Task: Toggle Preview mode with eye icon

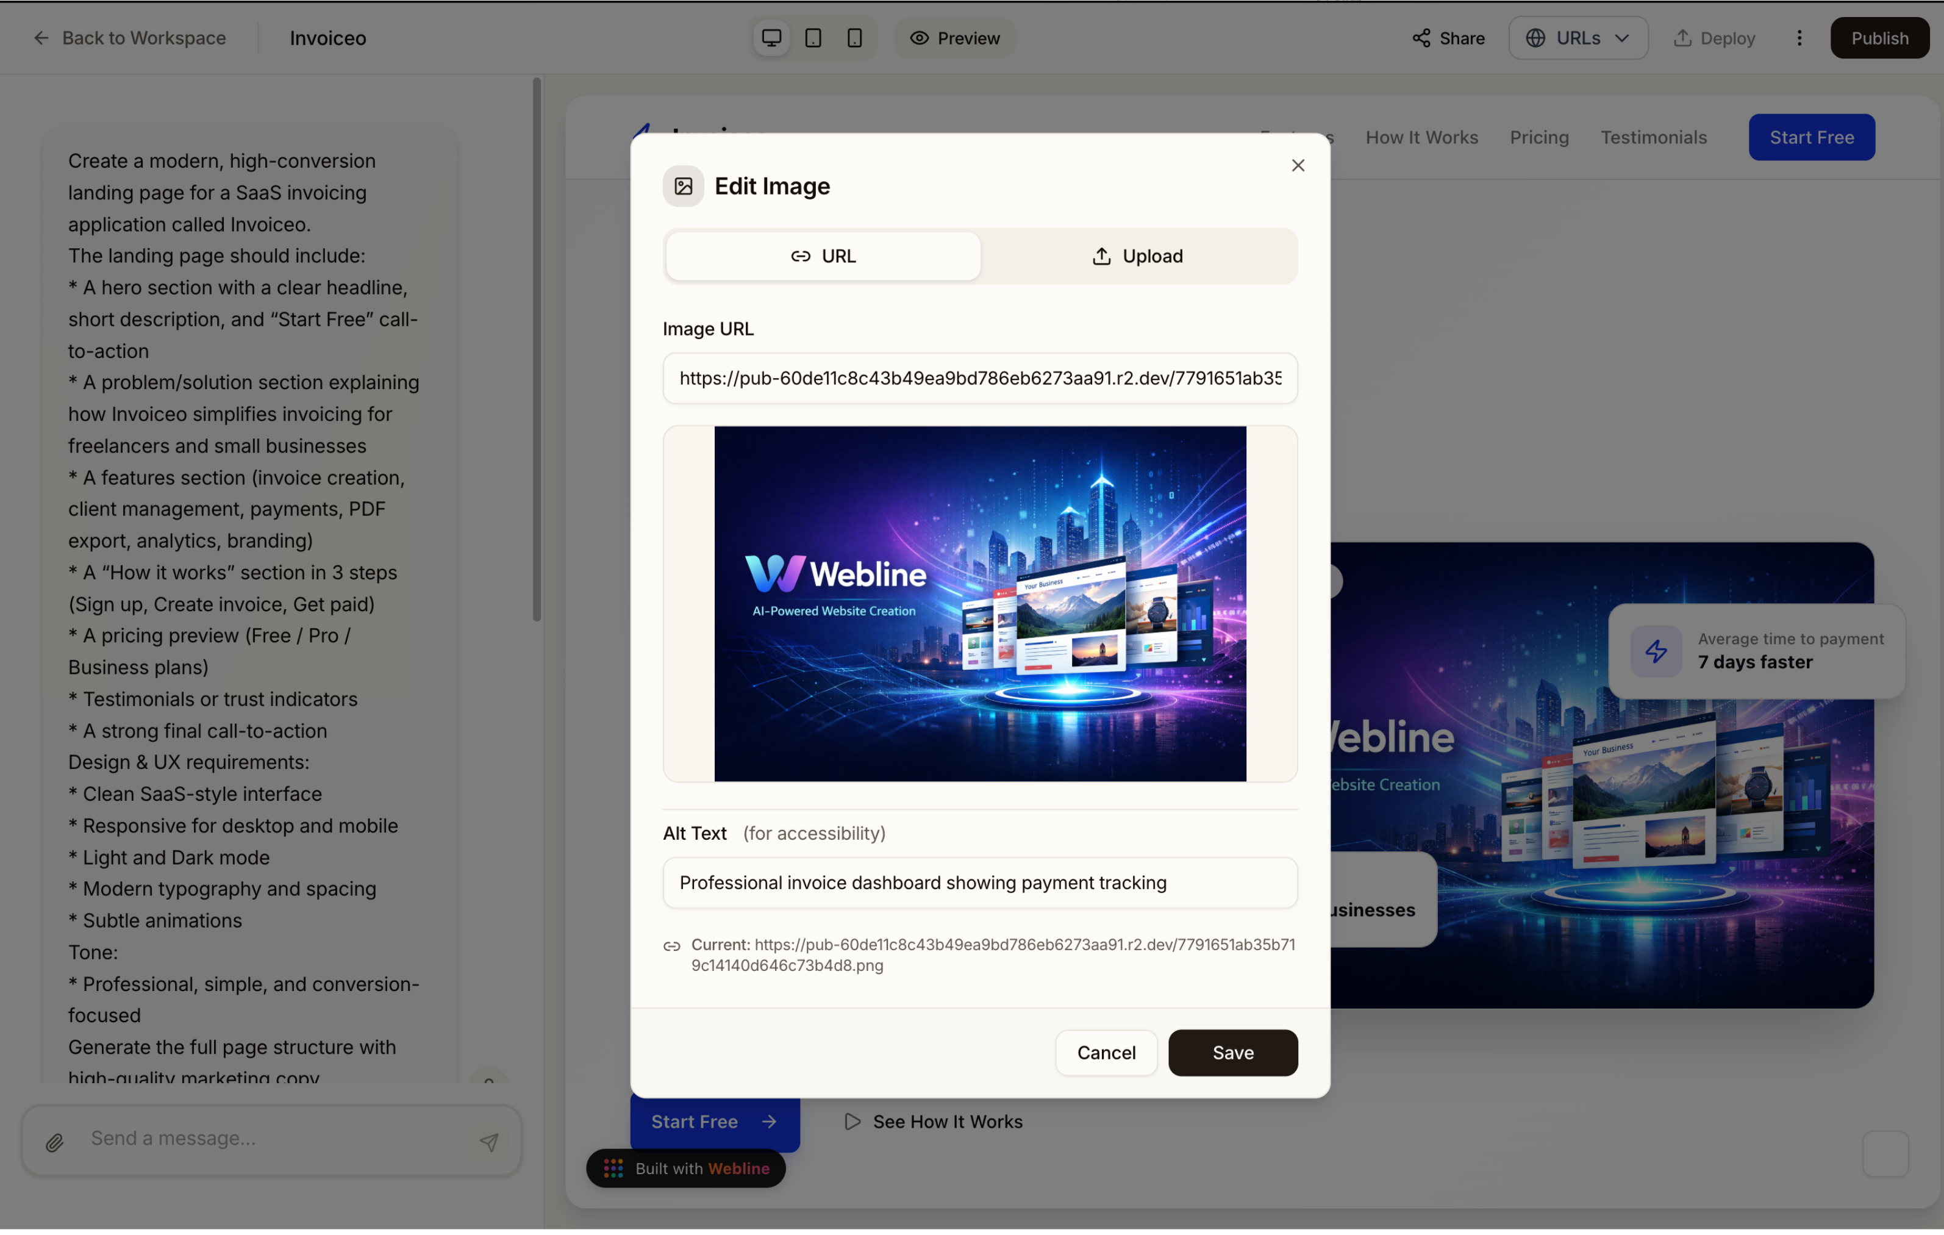Action: 954,38
